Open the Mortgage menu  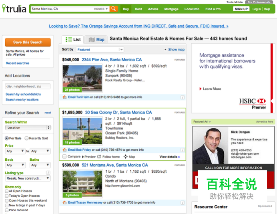pyautogui.click(x=171, y=9)
